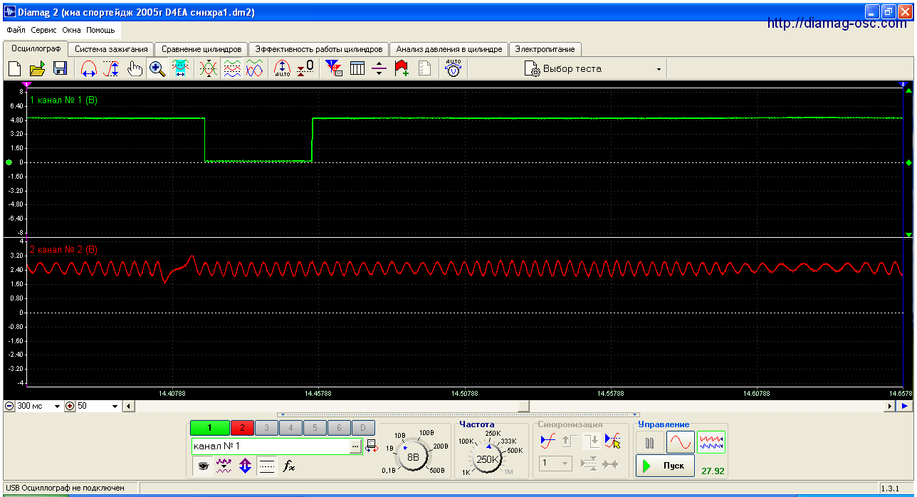Toggle channel visibility eye icon

tap(203, 466)
